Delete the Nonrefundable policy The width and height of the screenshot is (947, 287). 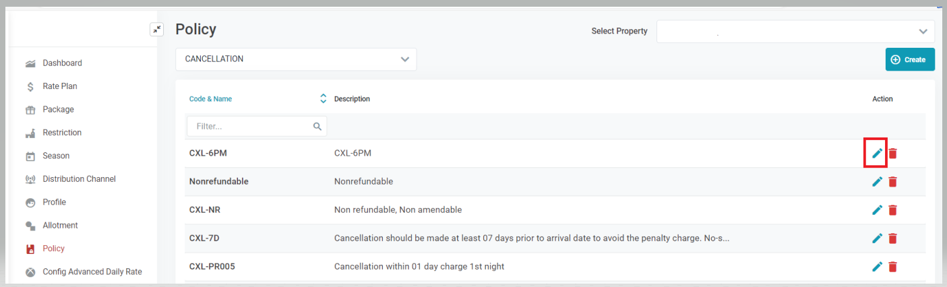click(x=892, y=181)
